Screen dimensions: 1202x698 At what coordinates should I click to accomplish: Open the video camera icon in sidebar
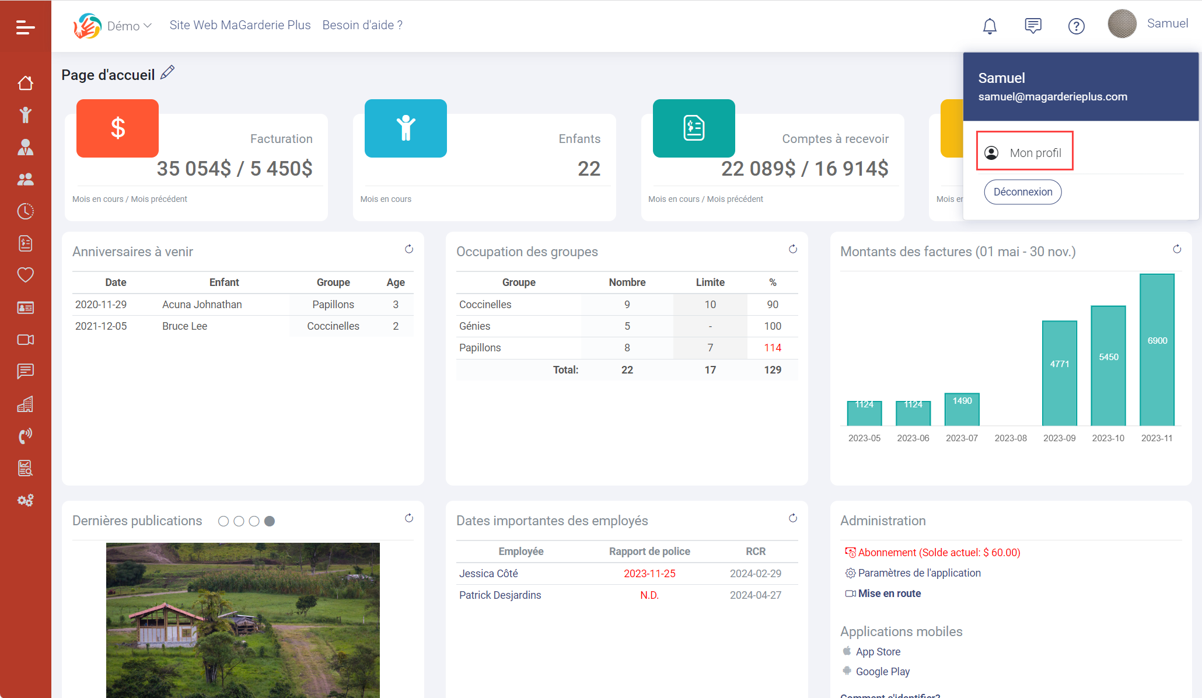[x=25, y=340]
